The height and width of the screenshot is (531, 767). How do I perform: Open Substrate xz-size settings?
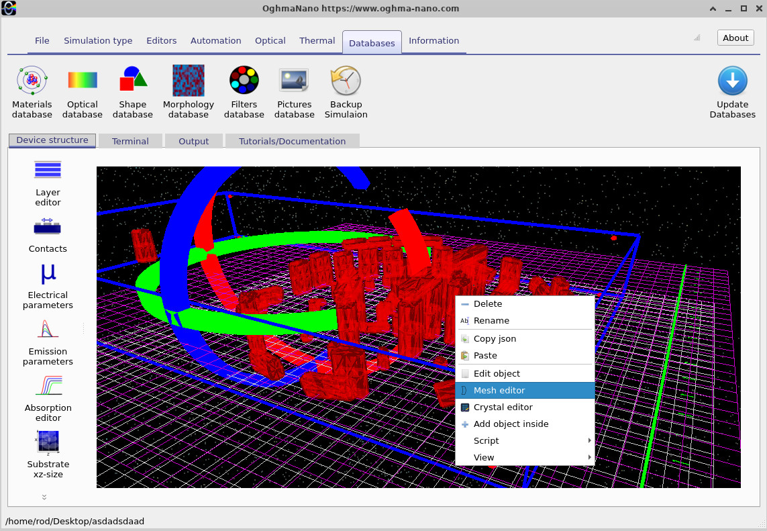[48, 455]
